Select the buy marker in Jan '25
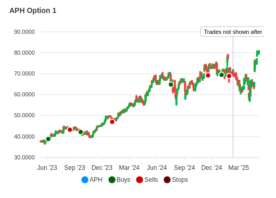This screenshot has height=198, width=276. [222, 75]
